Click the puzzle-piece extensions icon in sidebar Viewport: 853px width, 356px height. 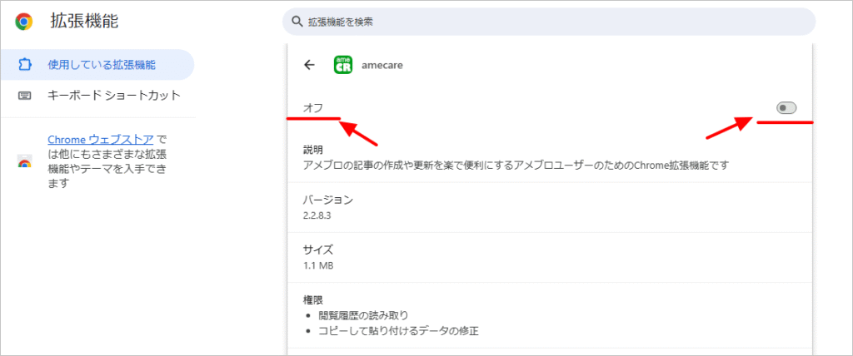[24, 64]
